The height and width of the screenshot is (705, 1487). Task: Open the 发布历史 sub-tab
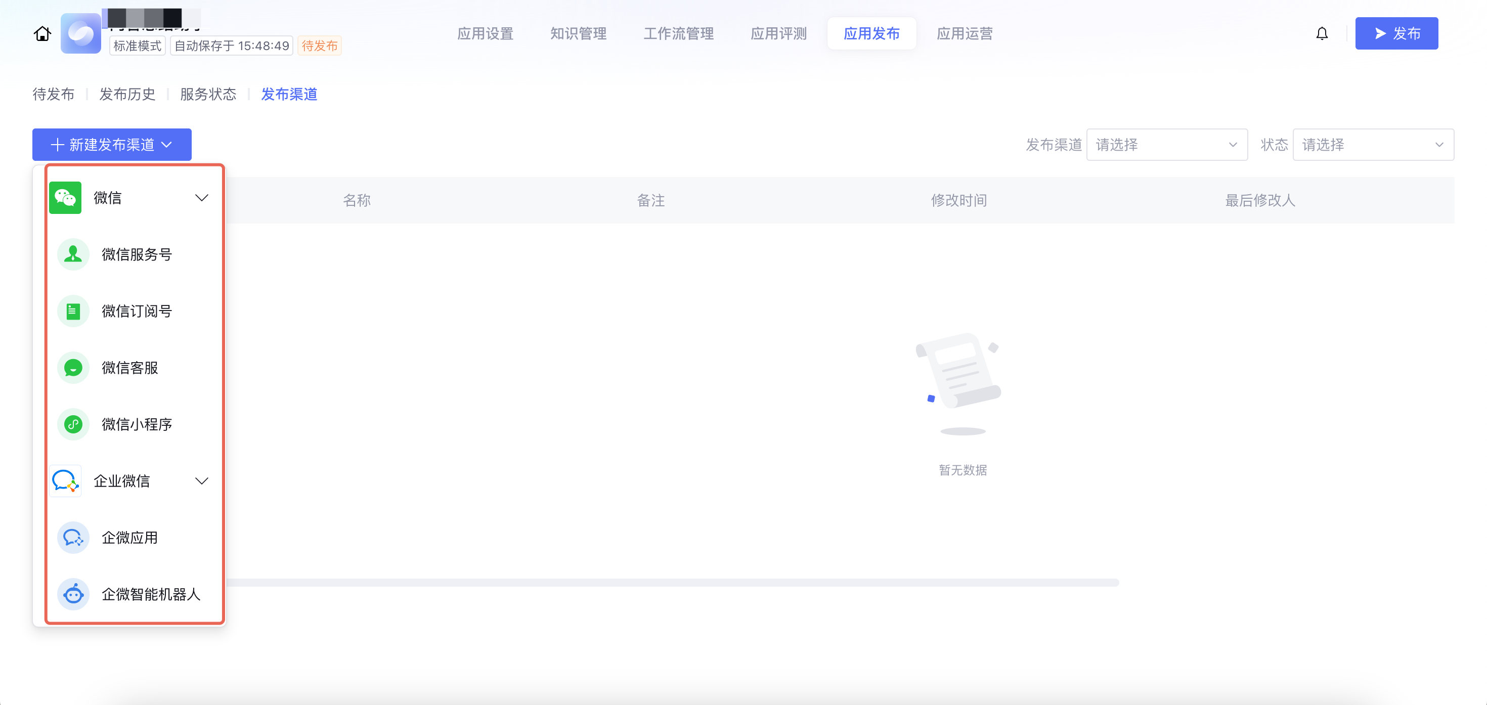(x=127, y=94)
